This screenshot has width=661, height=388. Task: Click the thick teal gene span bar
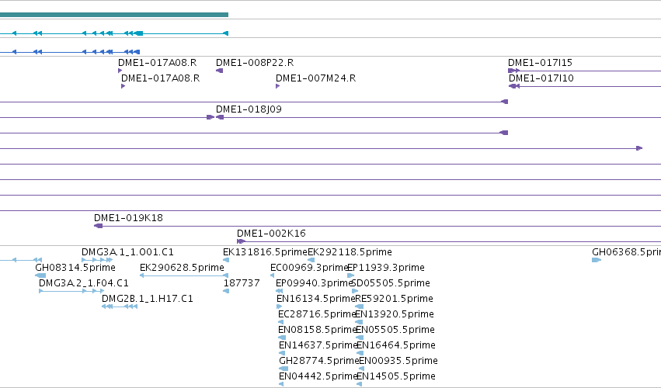(x=114, y=15)
